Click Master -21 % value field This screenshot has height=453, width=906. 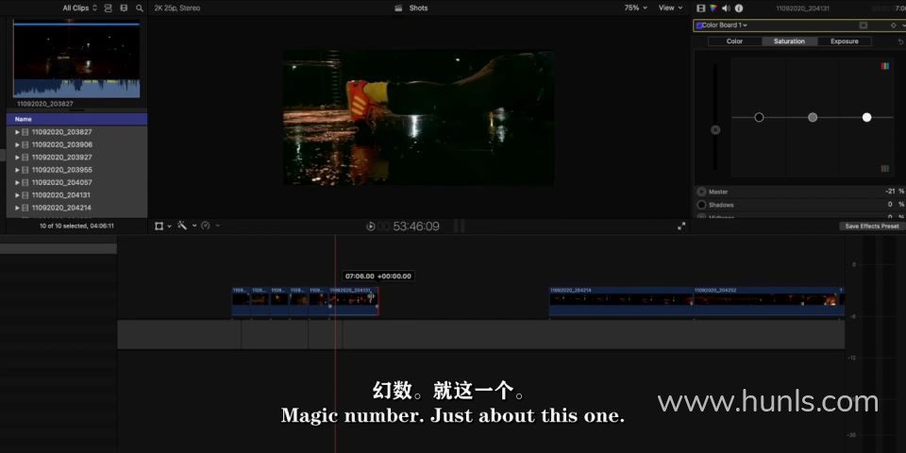[895, 192]
